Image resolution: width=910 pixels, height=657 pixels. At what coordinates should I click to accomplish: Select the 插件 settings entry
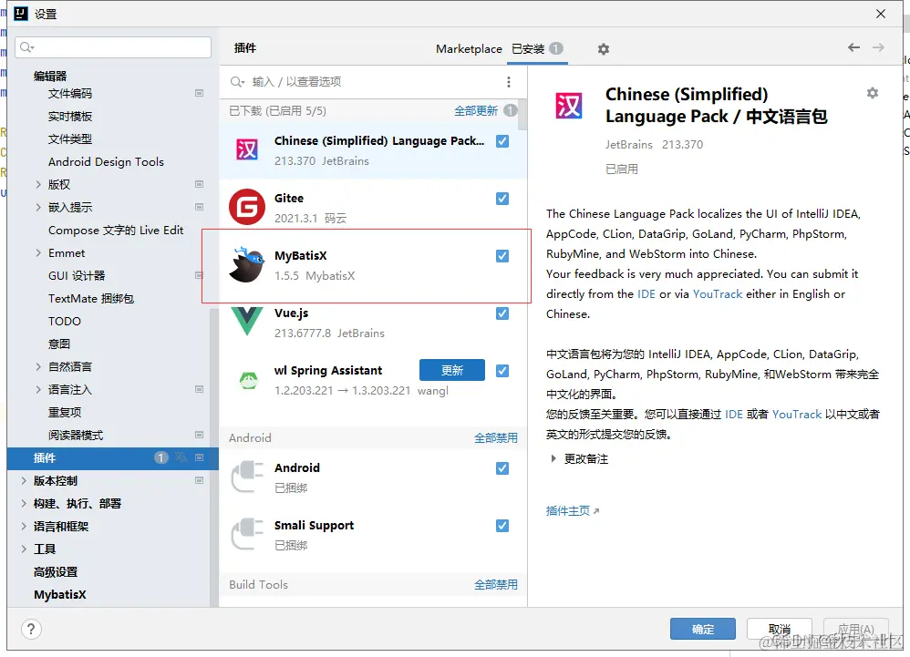click(112, 458)
